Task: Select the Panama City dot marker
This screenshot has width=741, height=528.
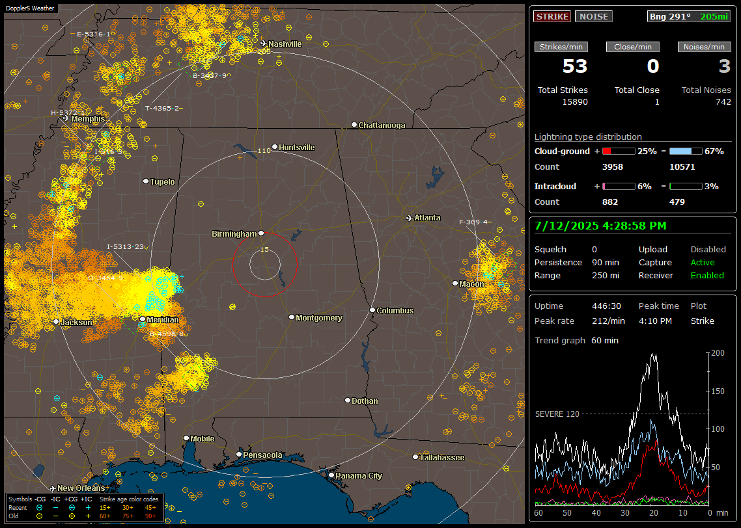Action: [331, 475]
